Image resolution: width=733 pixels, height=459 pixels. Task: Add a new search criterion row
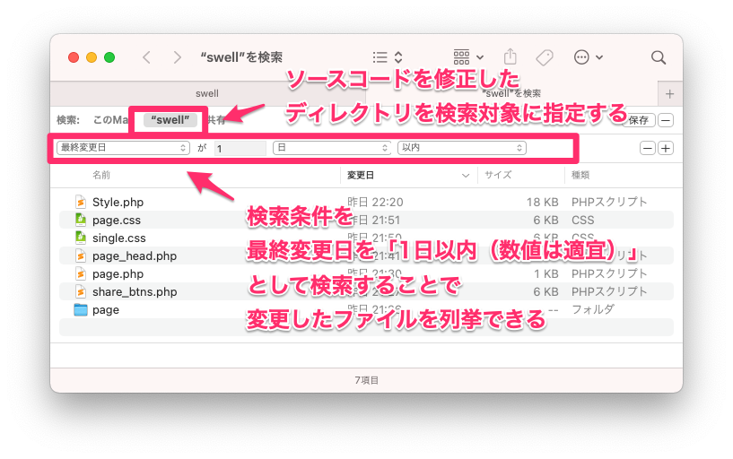(666, 149)
